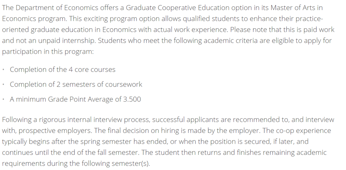Click the text 'participation in this program:'
The width and height of the screenshot is (346, 170).
pos(48,52)
